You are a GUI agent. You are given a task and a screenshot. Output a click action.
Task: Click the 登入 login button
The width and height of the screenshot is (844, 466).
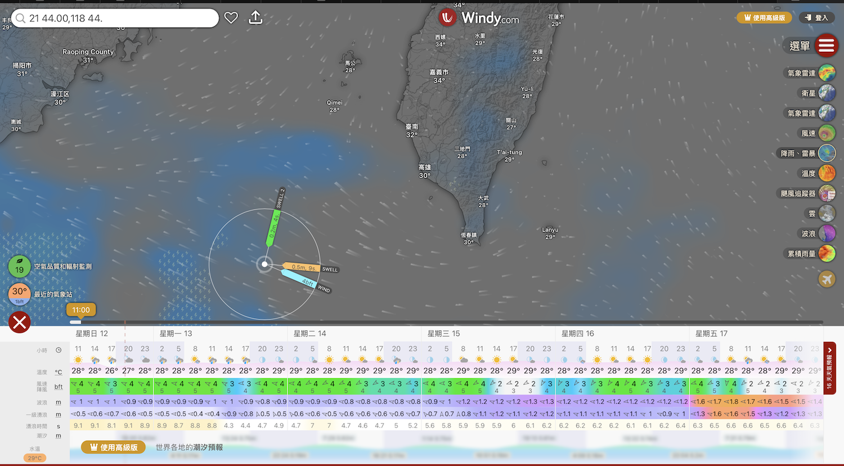pos(816,18)
